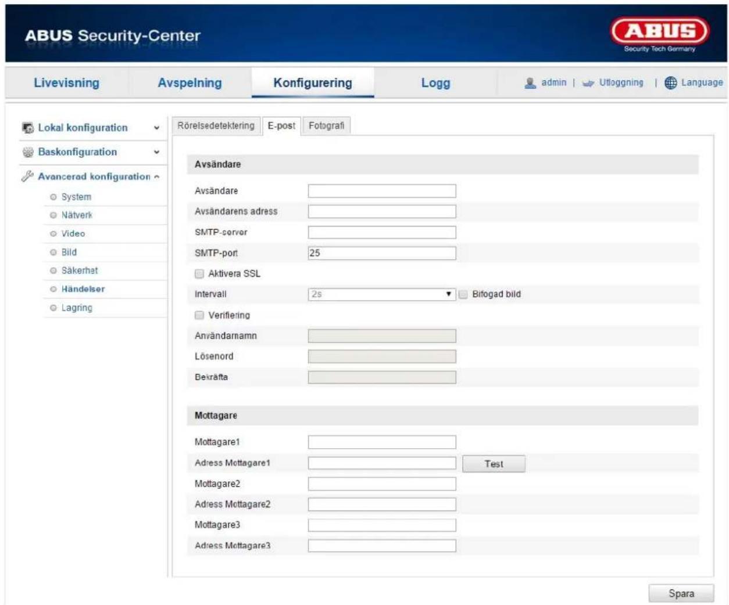Click the Avsändare name input field
The width and height of the screenshot is (729, 605).
click(x=382, y=191)
